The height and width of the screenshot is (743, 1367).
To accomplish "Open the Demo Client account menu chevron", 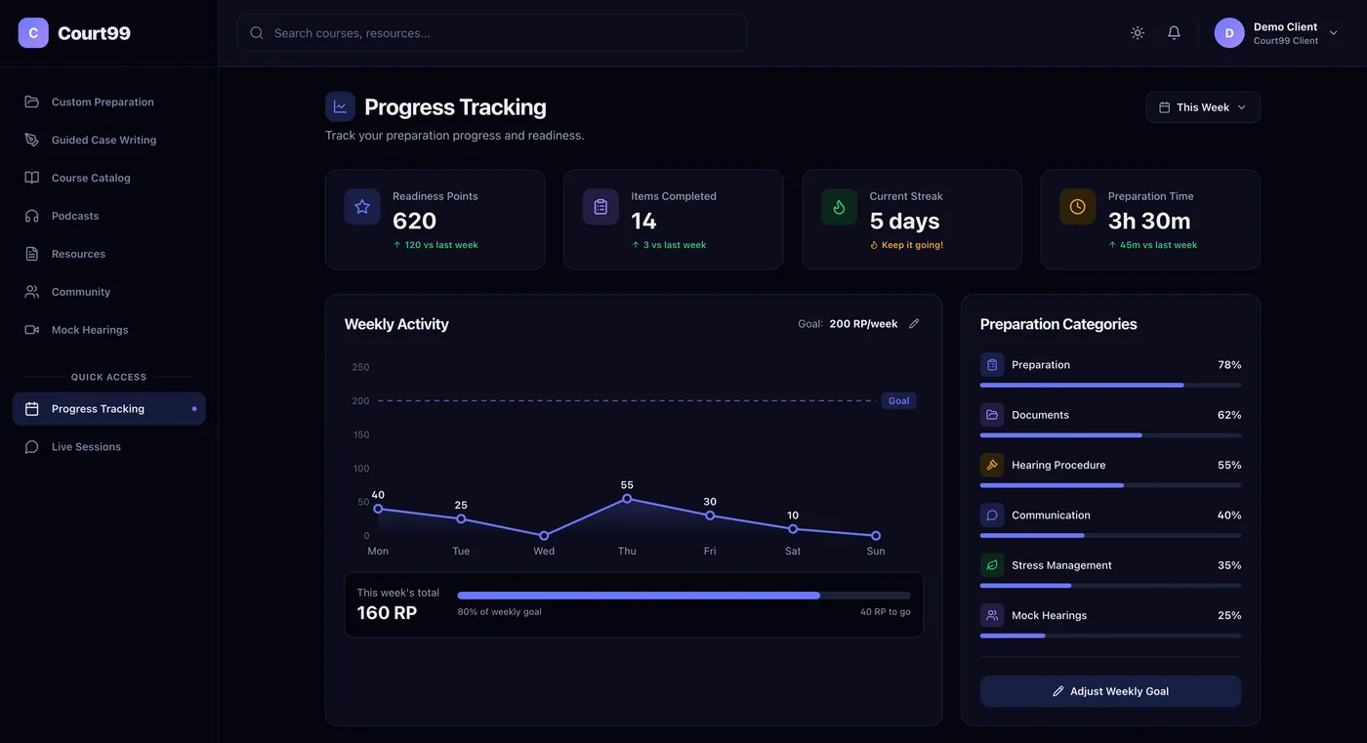I will pos(1334,33).
